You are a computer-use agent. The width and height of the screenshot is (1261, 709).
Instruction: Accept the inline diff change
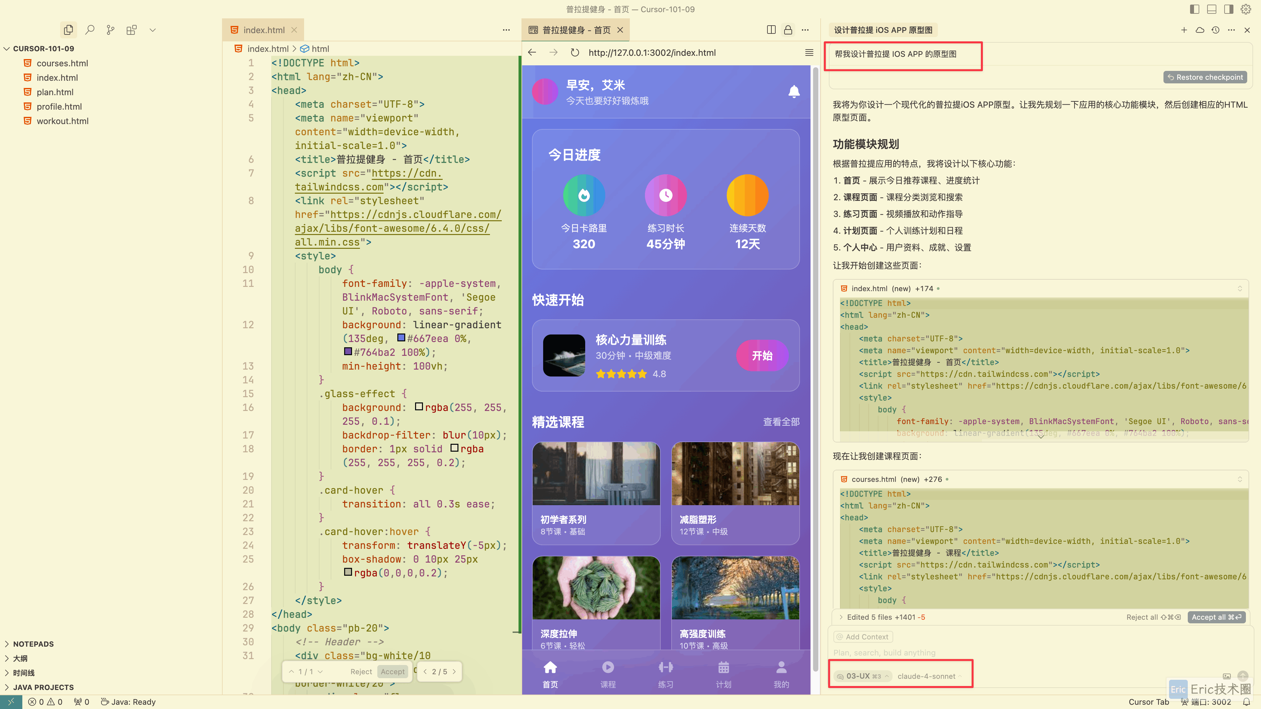tap(393, 672)
